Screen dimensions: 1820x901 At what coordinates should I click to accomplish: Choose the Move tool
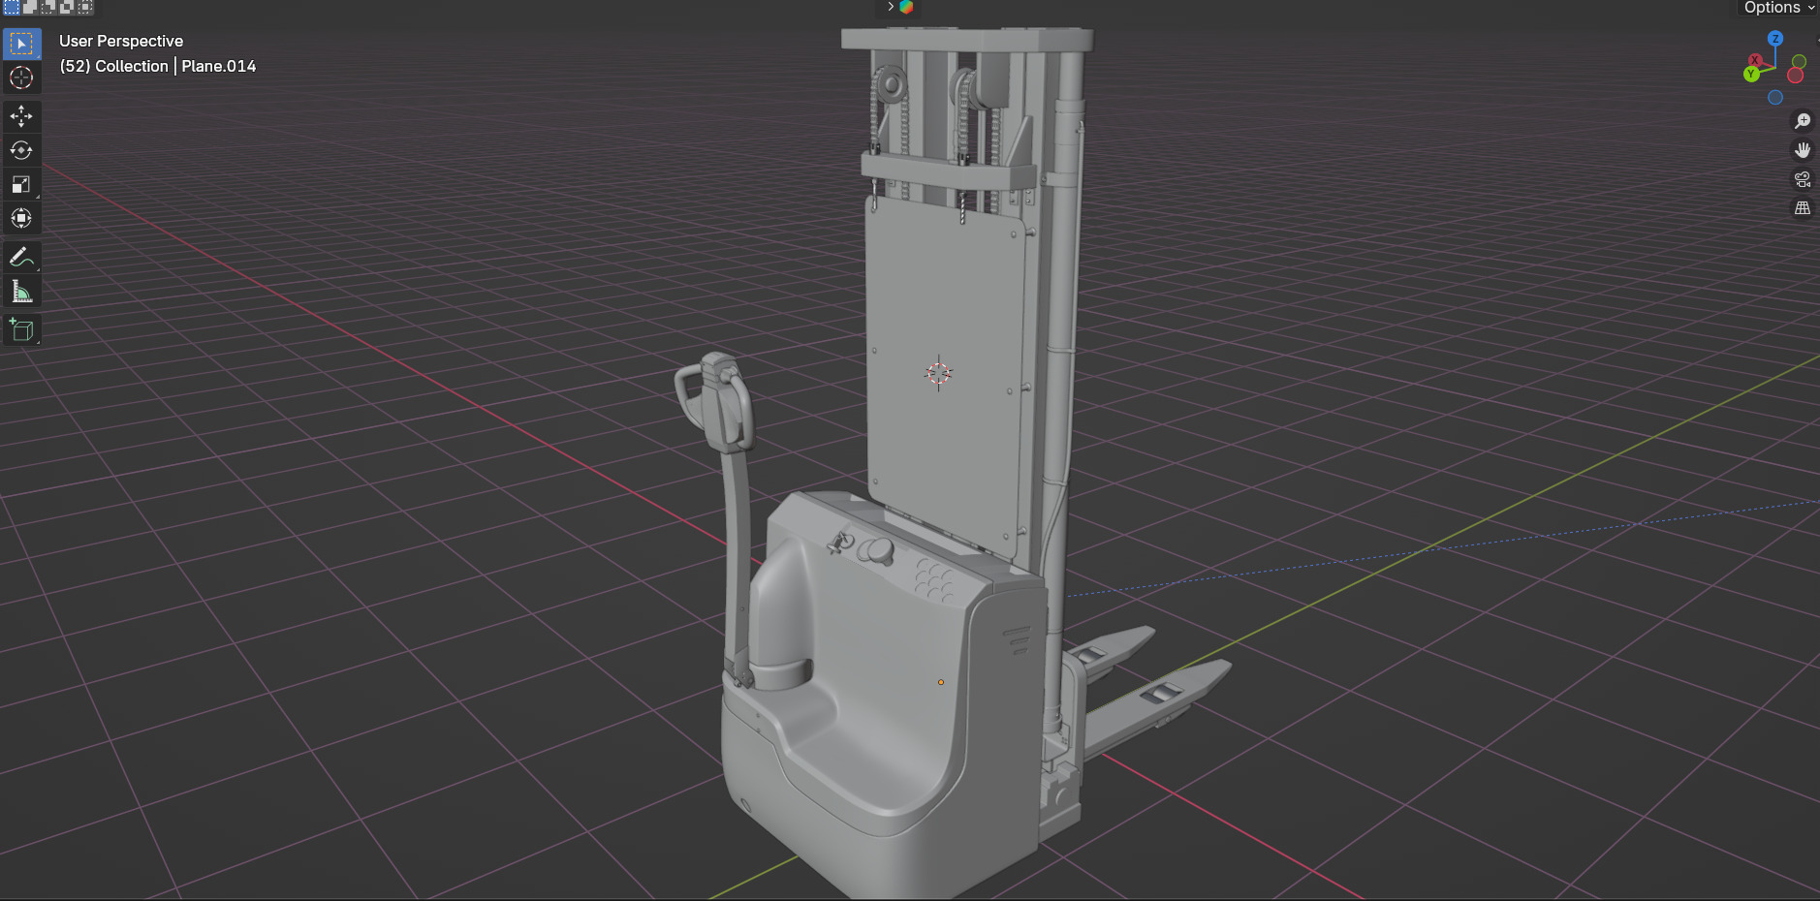click(21, 116)
